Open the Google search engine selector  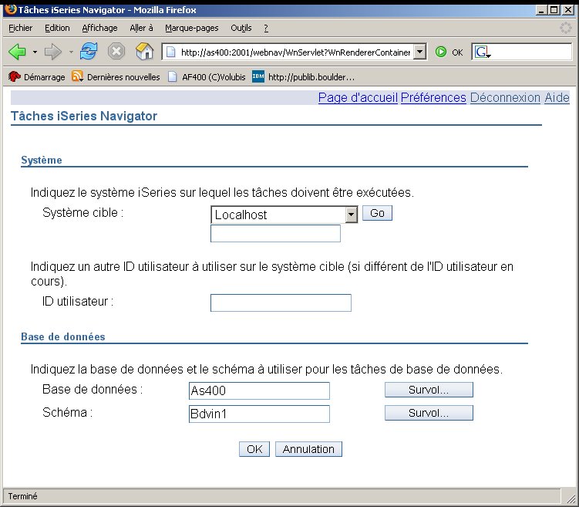click(x=483, y=52)
